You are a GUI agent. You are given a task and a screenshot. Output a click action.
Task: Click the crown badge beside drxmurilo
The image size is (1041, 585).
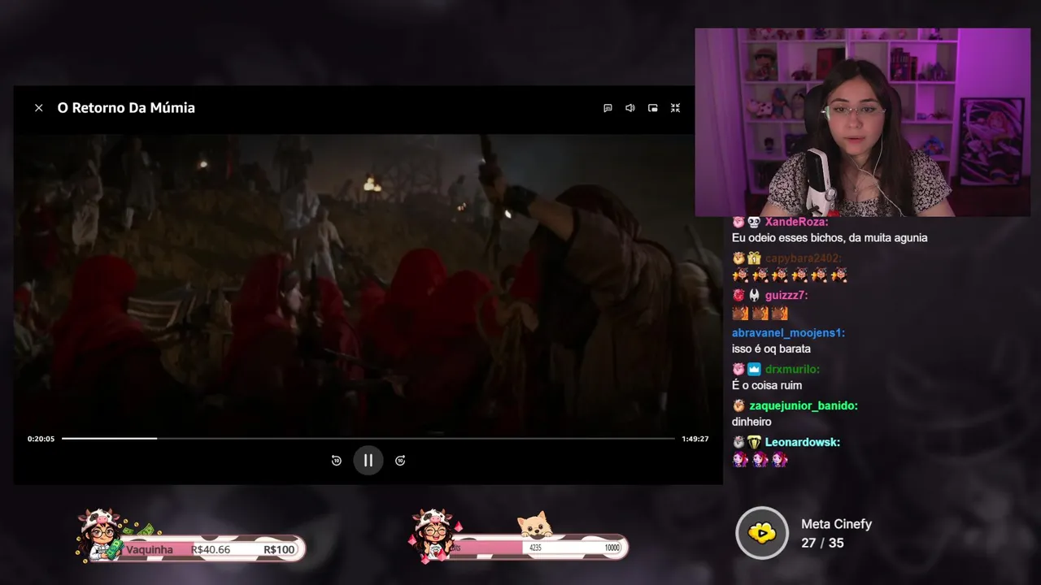click(x=755, y=369)
